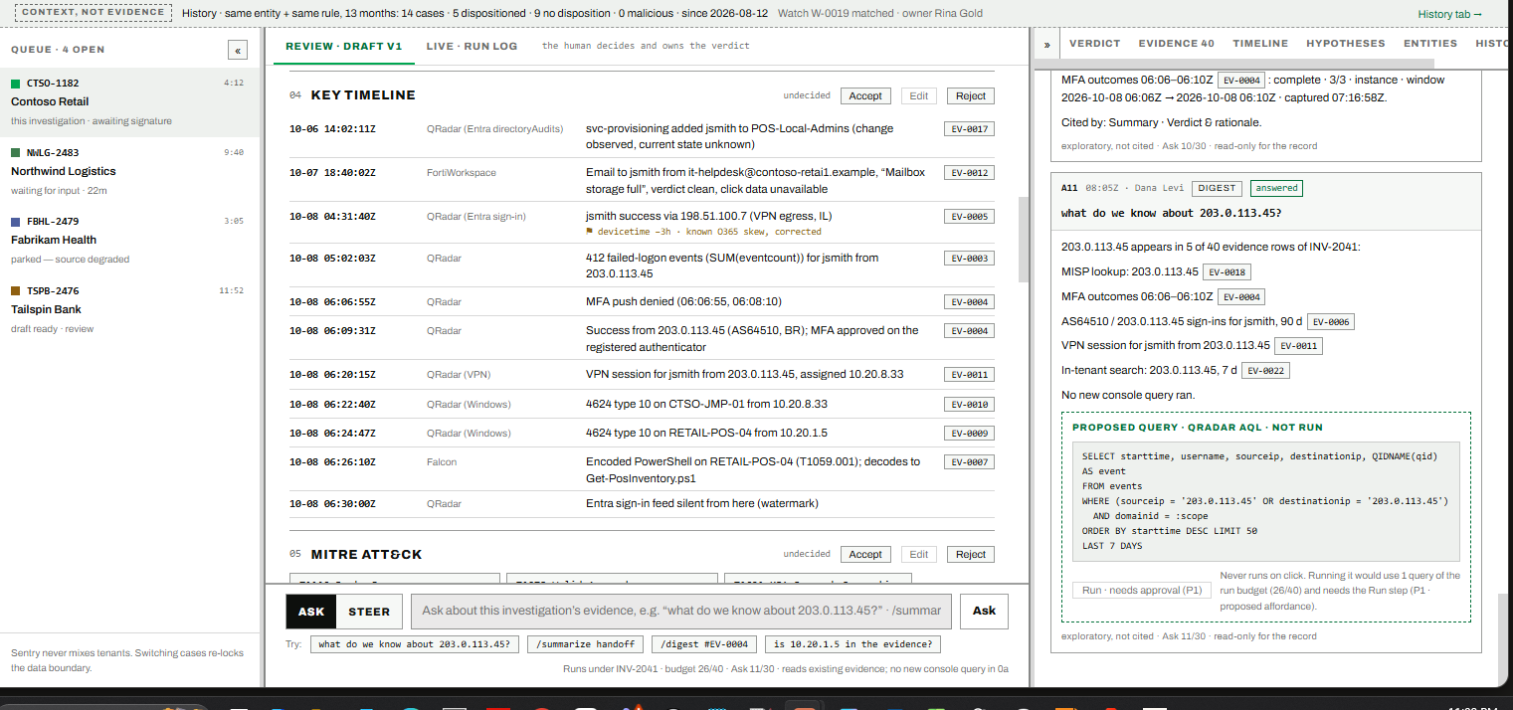Screen dimensions: 1513x710
Task: Switch to the Live · Run Log tab
Action: point(472,46)
